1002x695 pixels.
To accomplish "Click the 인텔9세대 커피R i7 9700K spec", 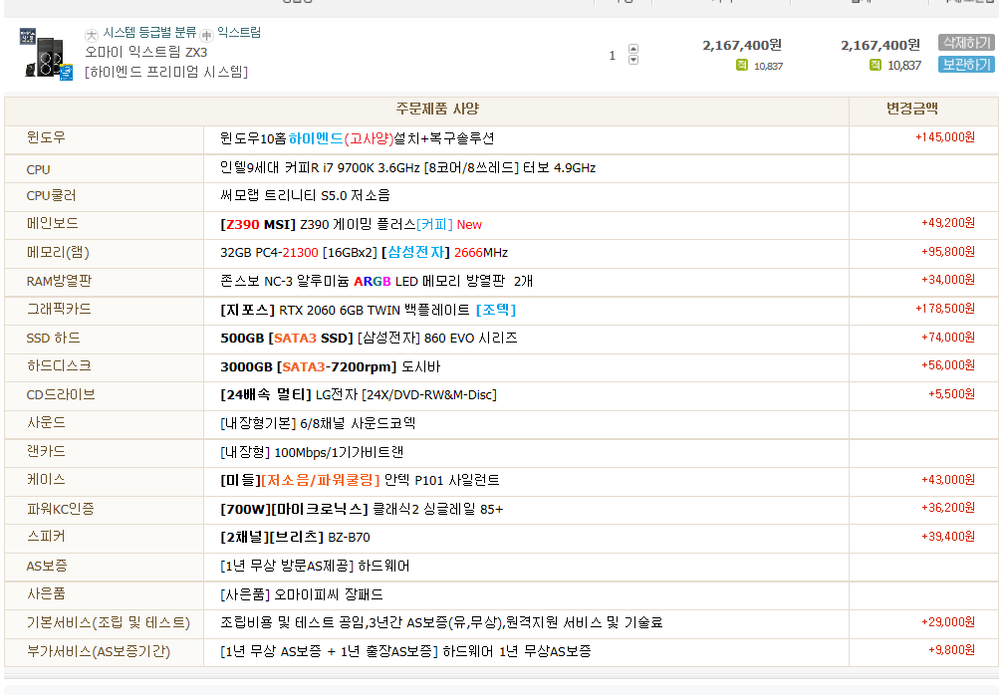I will pyautogui.click(x=407, y=168).
